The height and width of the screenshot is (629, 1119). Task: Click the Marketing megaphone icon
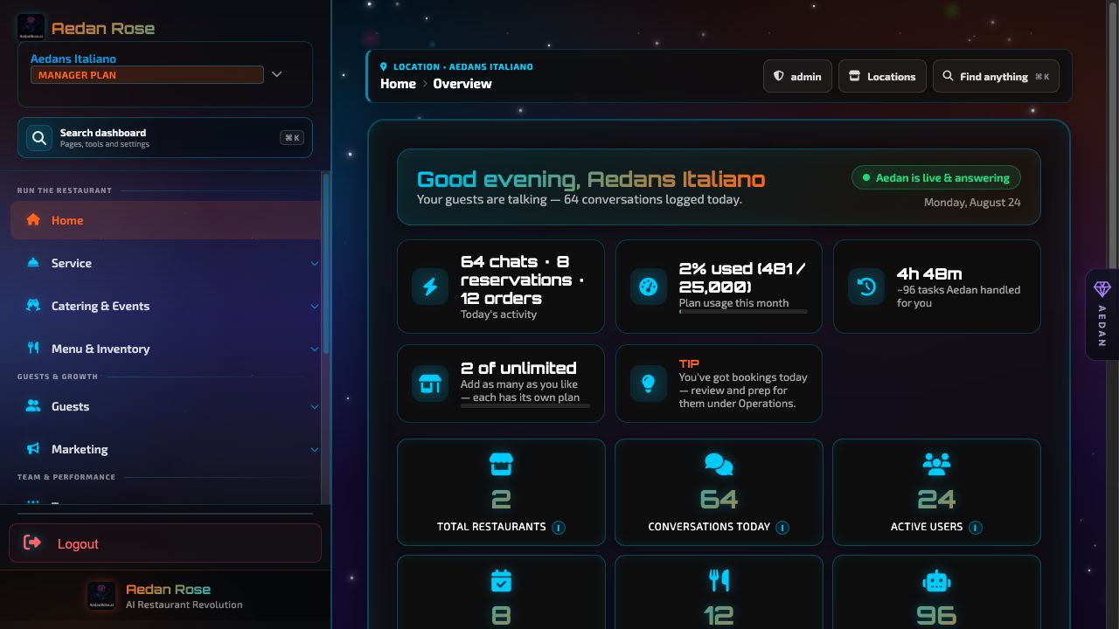coord(33,449)
